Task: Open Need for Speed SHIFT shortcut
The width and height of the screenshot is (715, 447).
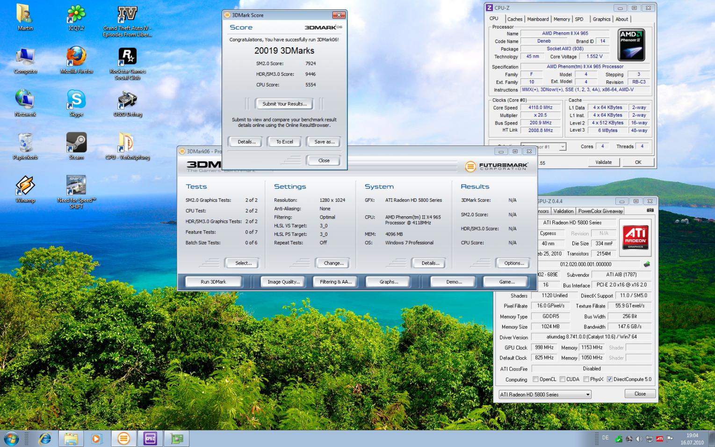Action: coord(76,192)
